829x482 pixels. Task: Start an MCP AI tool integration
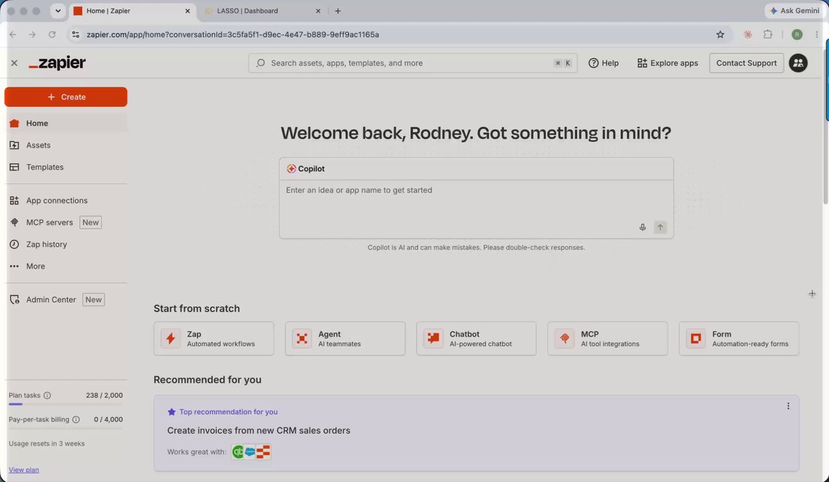coord(608,339)
